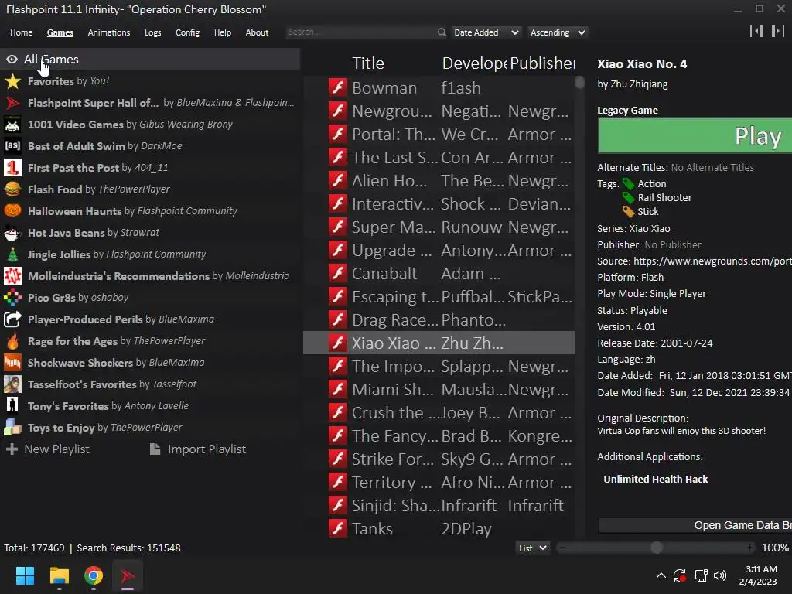
Task: Click the game list scrollbar thumb
Action: [x=579, y=82]
